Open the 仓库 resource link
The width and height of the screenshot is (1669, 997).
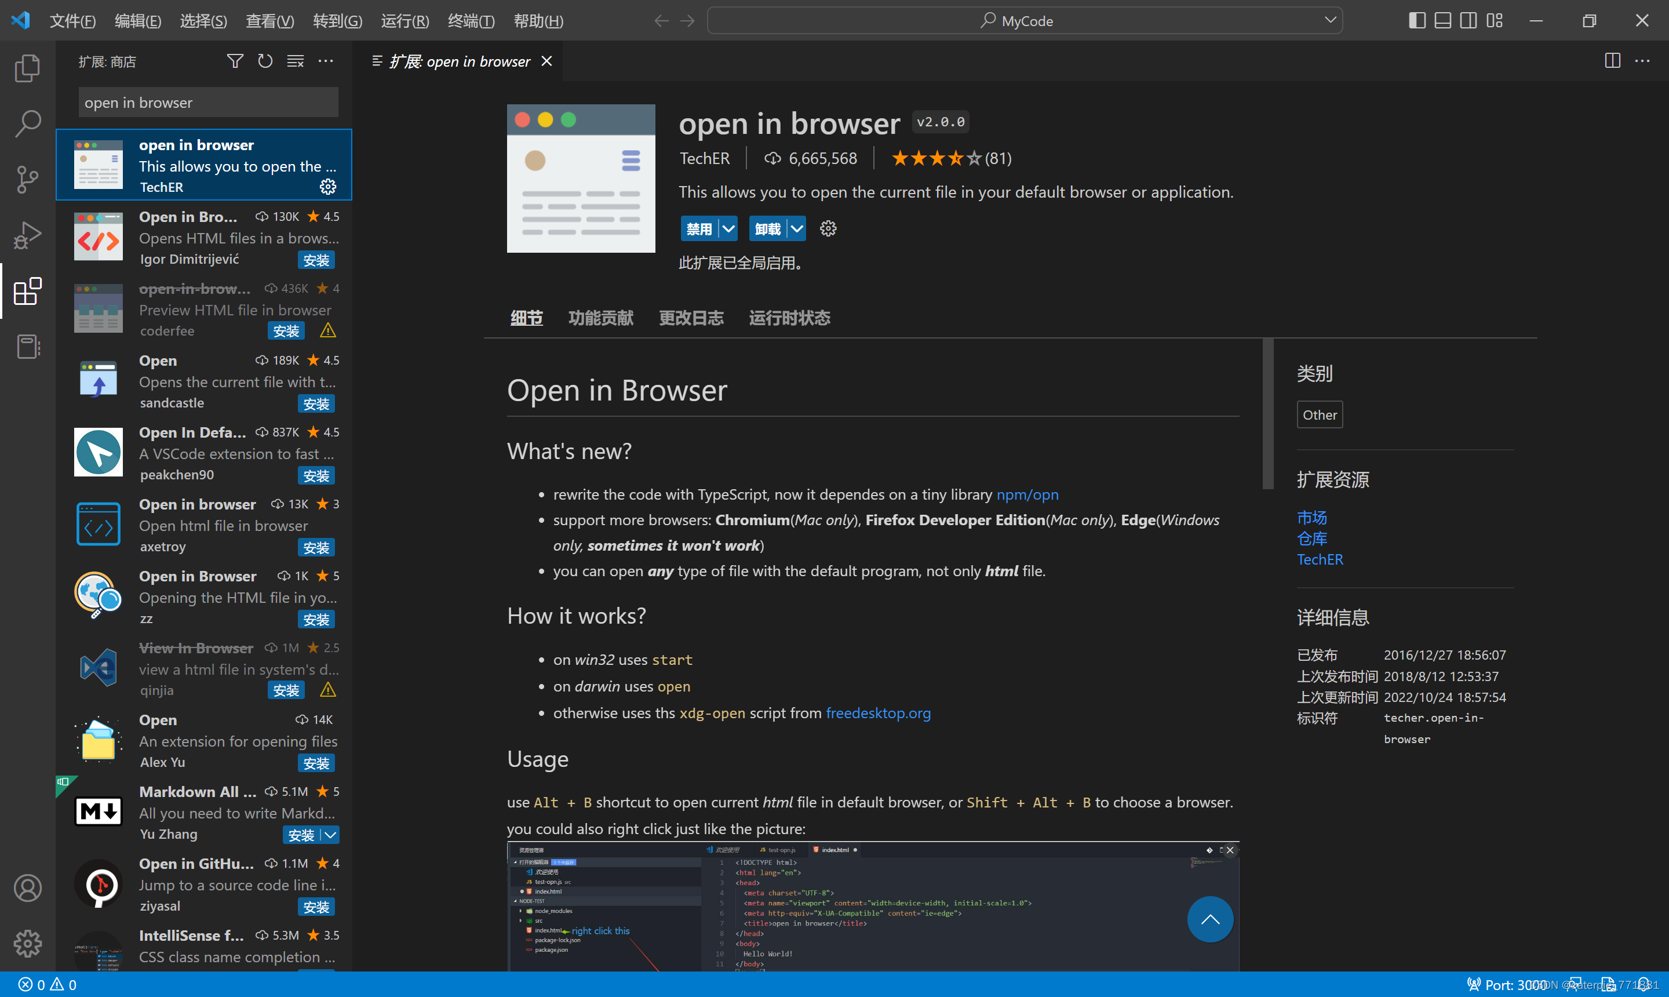point(1311,538)
